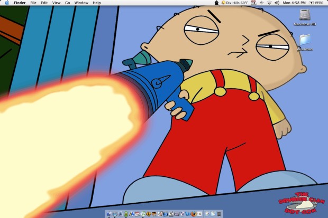Open the Go menu
Image resolution: width=328 pixels, height=218 pixels.
tap(67, 3)
